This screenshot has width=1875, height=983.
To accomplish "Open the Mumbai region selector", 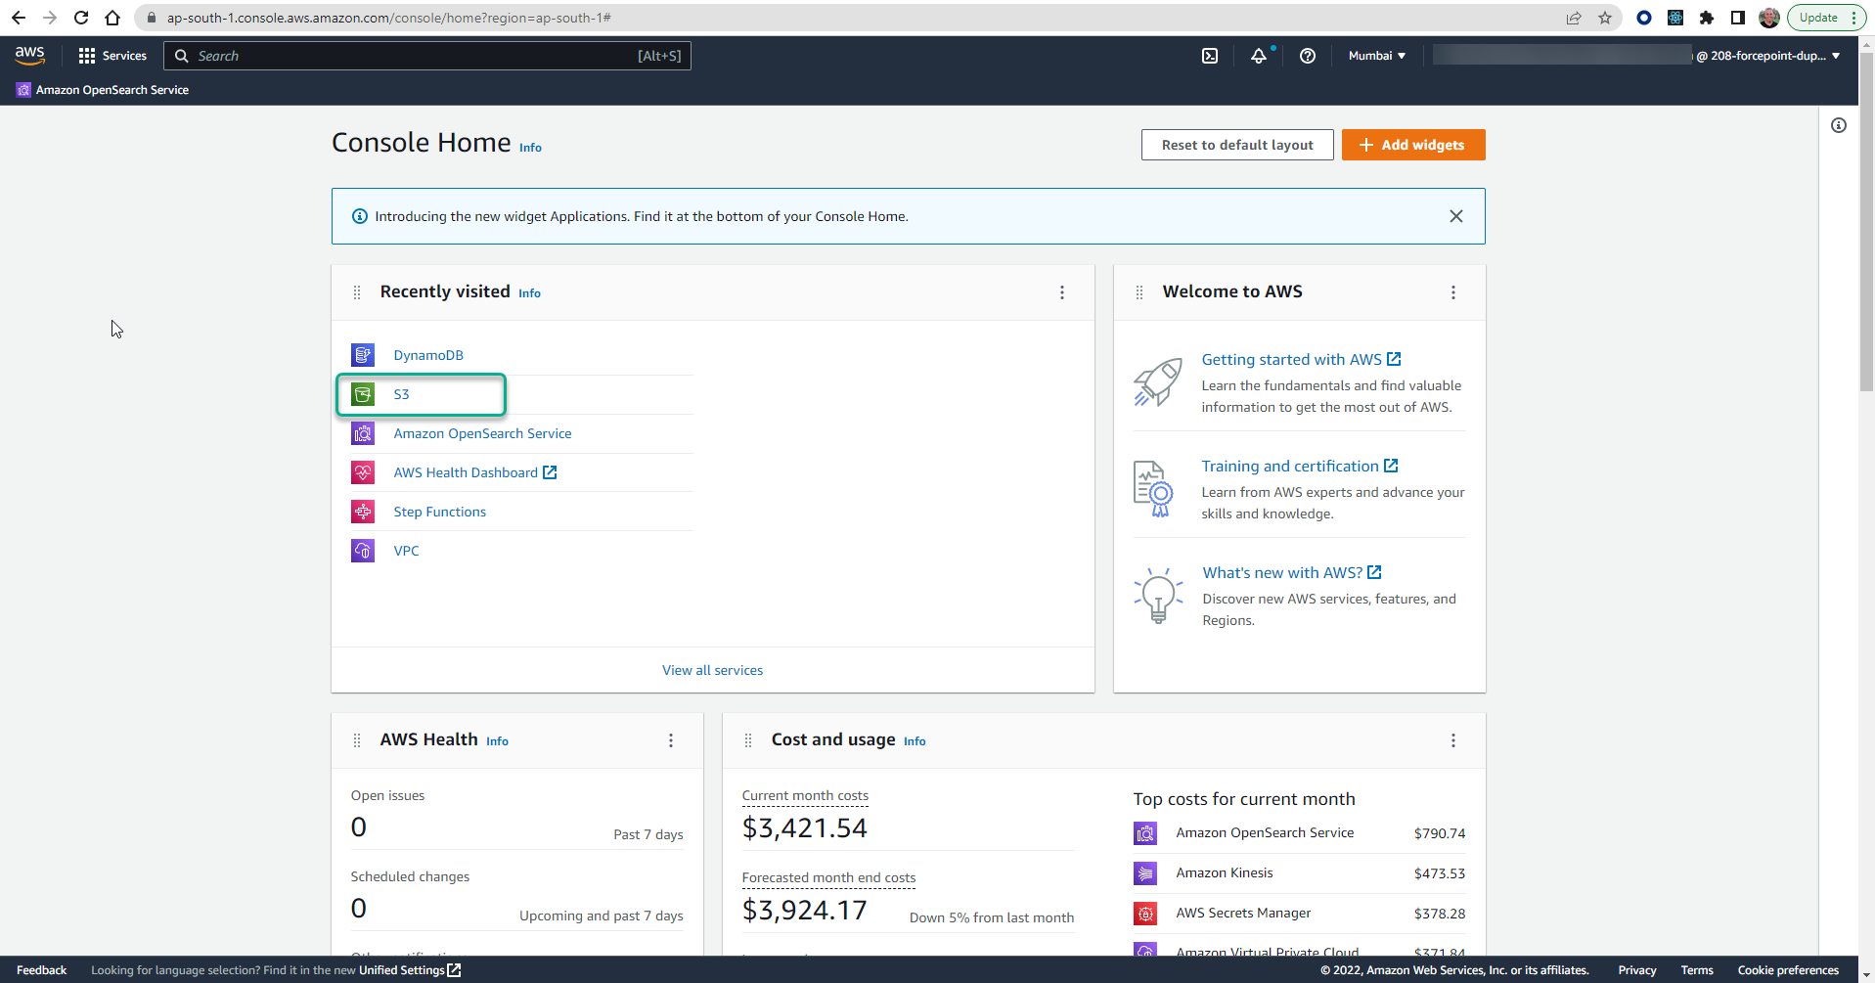I will pyautogui.click(x=1375, y=56).
